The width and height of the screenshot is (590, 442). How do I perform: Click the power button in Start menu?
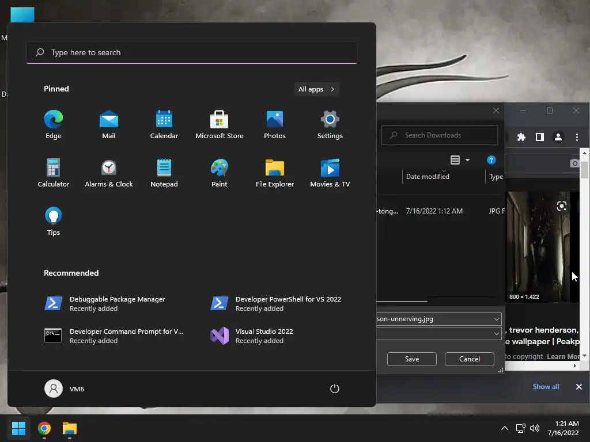(x=335, y=388)
